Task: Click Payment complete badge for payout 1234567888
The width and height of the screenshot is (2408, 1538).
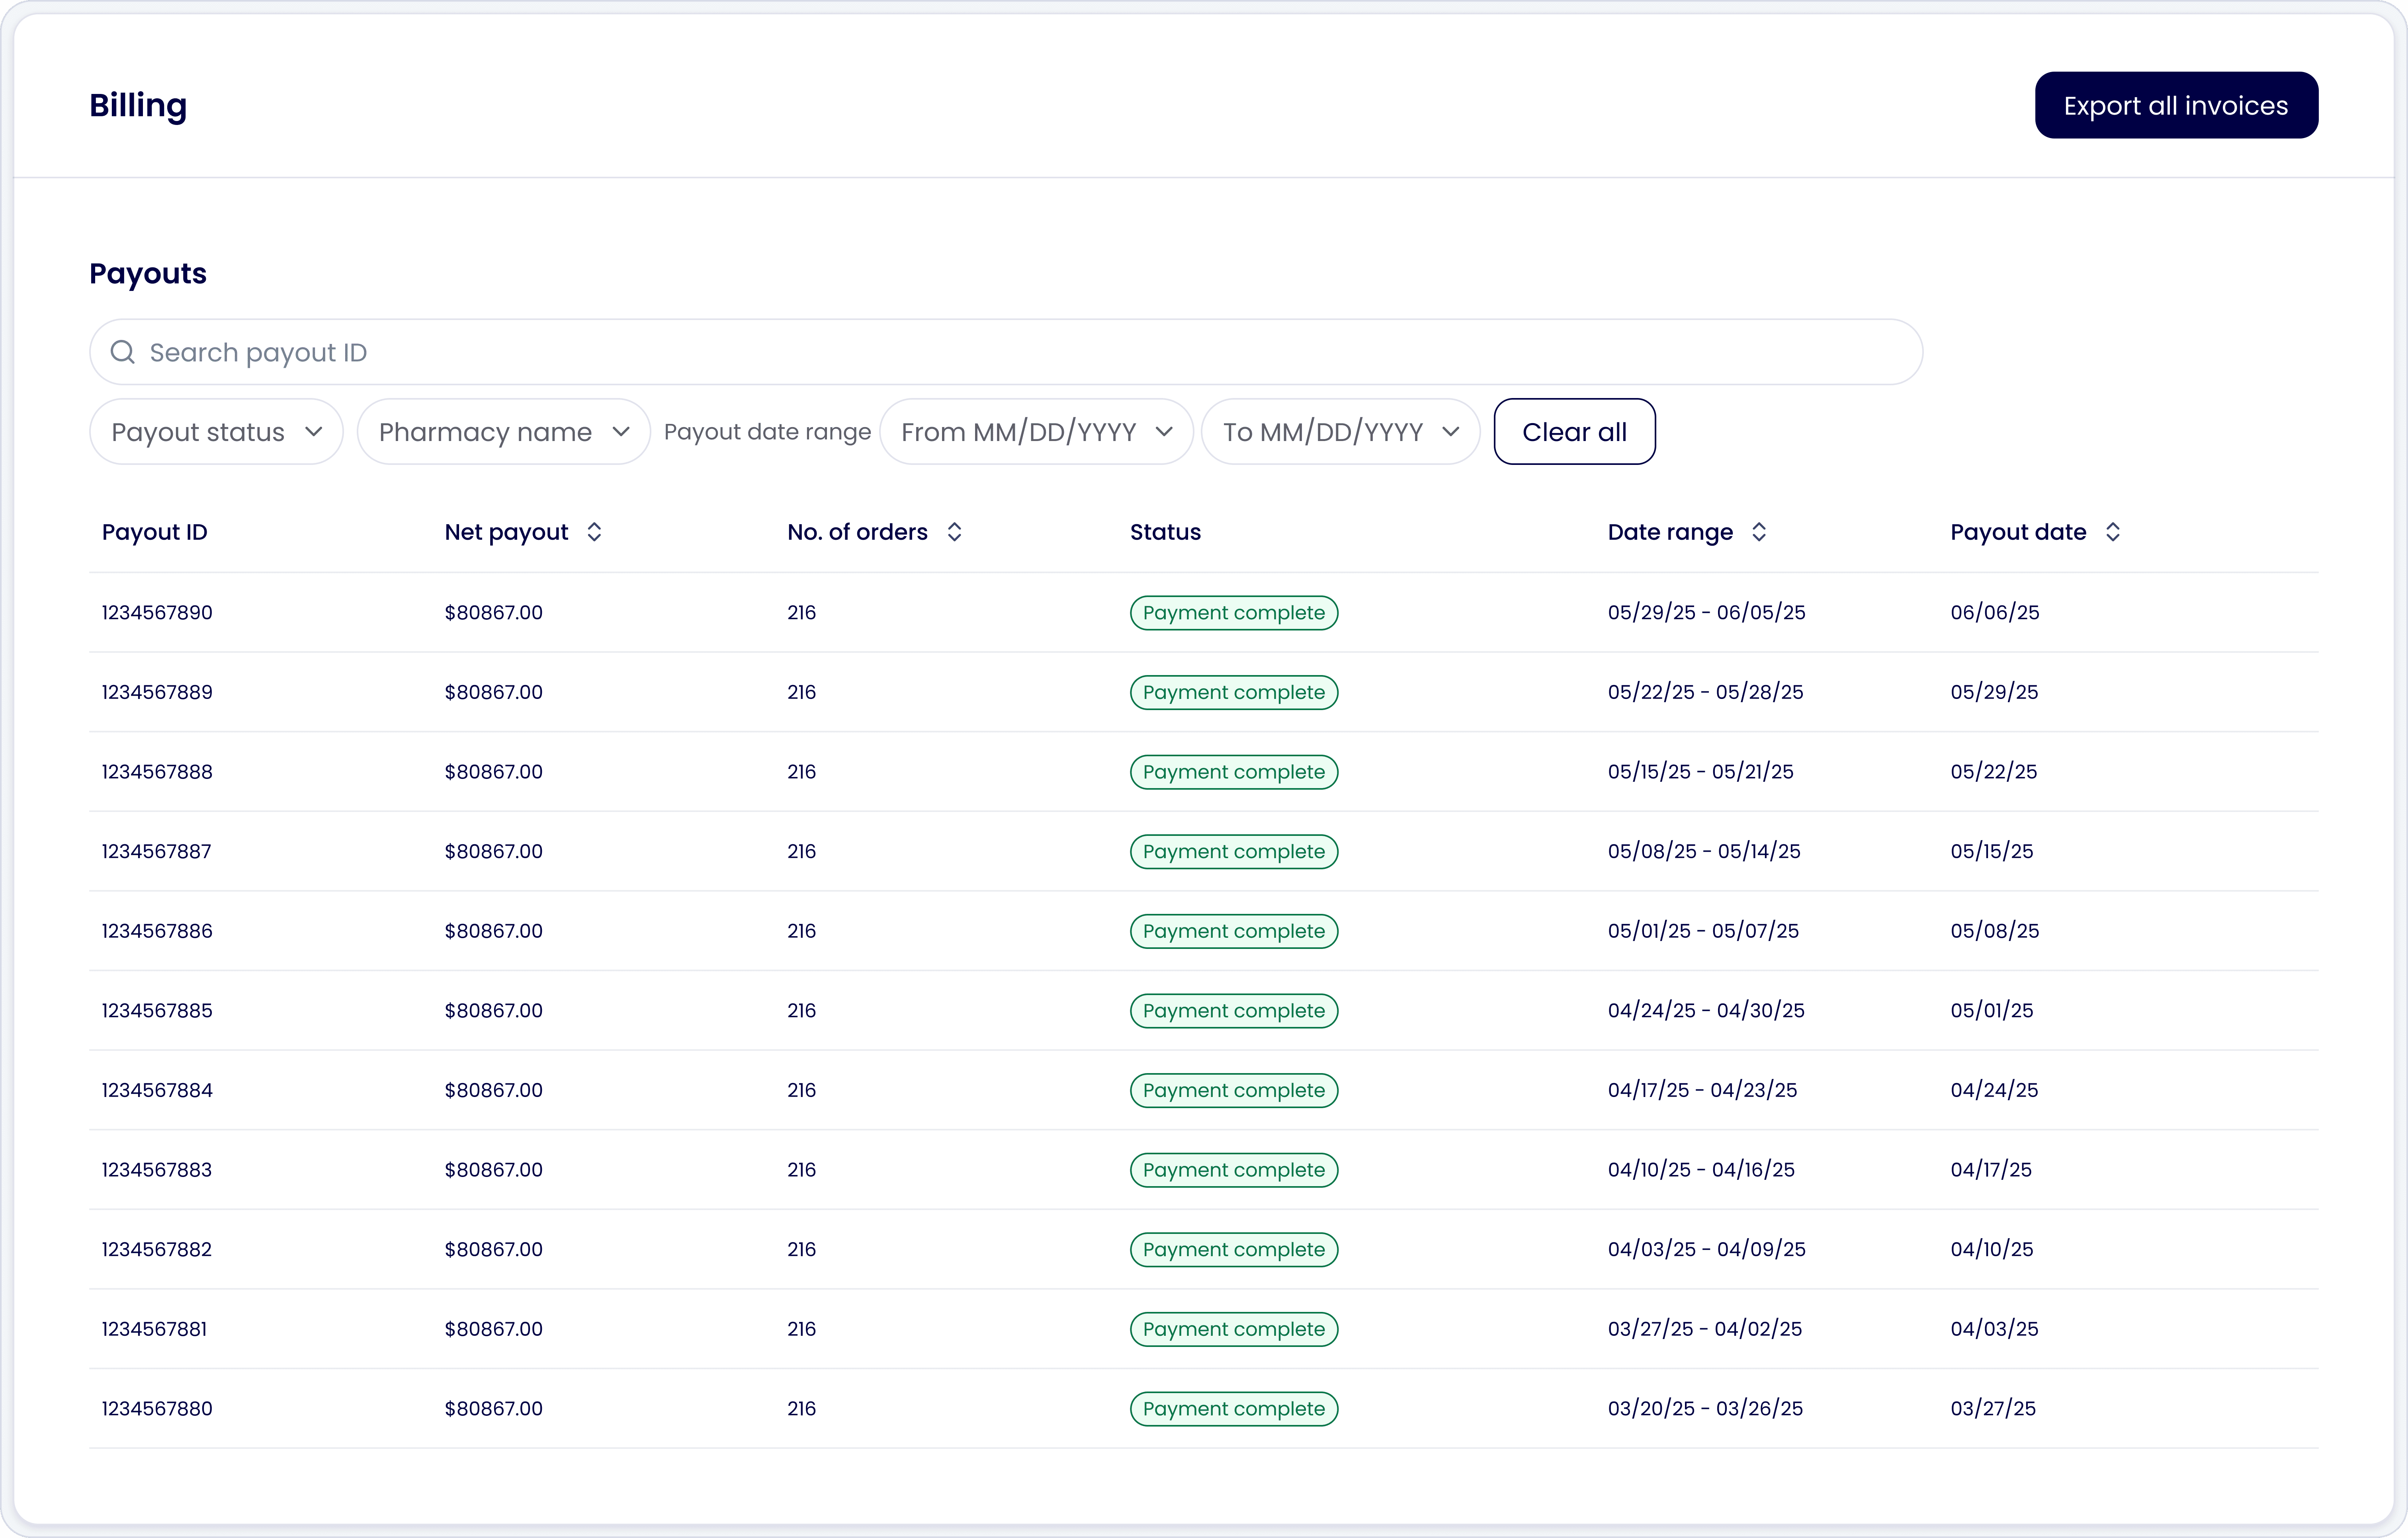Action: 1234,772
